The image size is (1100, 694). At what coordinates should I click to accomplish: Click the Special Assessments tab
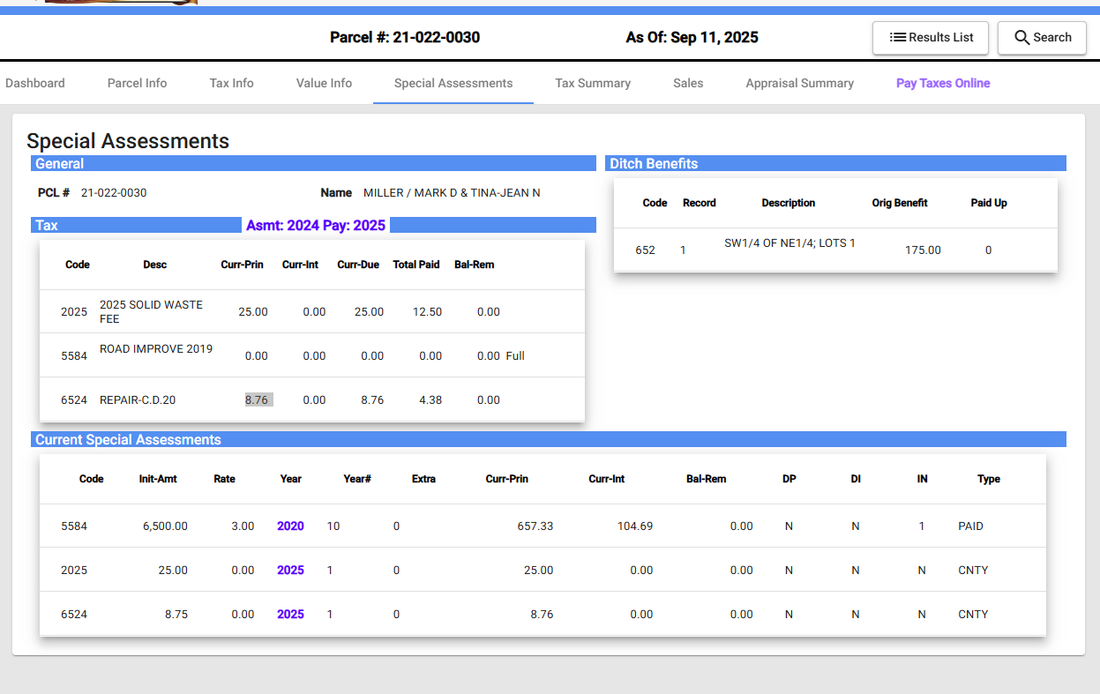[453, 84]
